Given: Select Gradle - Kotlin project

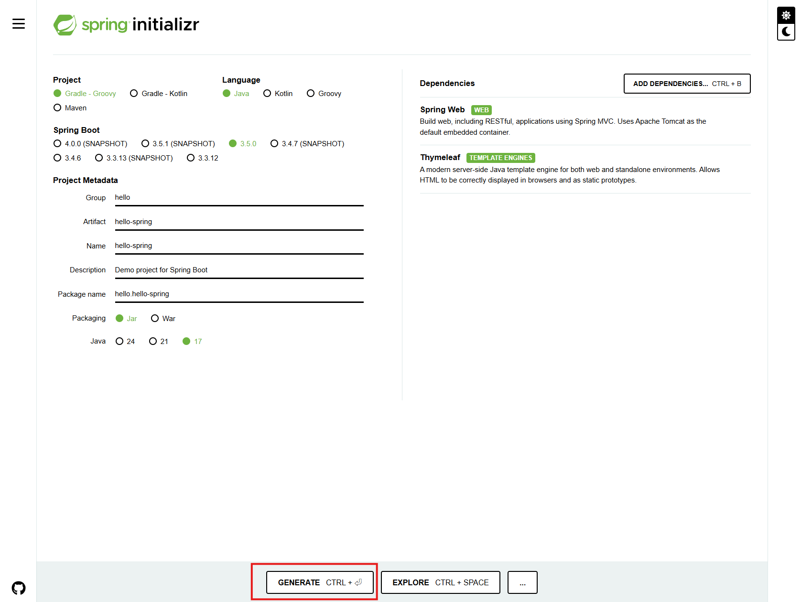Looking at the screenshot, I should click(x=159, y=94).
